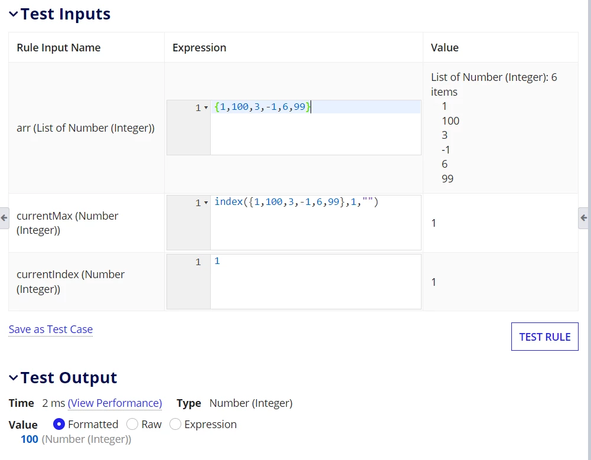
Task: Click line number 1 in currentIndex editor
Action: pyautogui.click(x=198, y=262)
